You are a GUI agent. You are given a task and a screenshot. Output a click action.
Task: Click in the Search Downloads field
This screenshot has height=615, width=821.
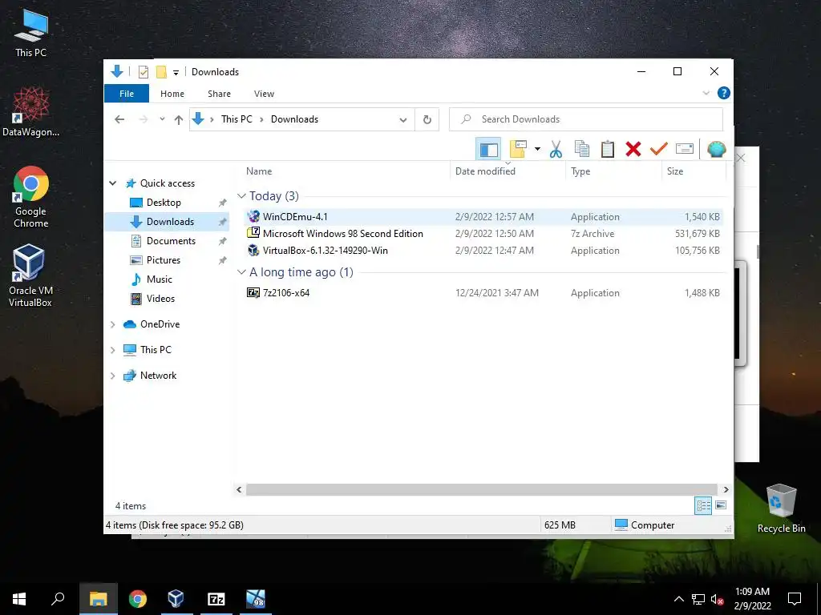(x=586, y=120)
